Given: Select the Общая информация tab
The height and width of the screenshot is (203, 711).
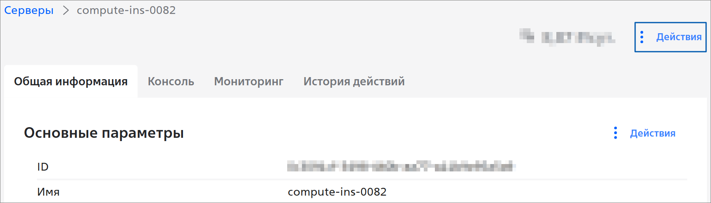Looking at the screenshot, I should (71, 82).
